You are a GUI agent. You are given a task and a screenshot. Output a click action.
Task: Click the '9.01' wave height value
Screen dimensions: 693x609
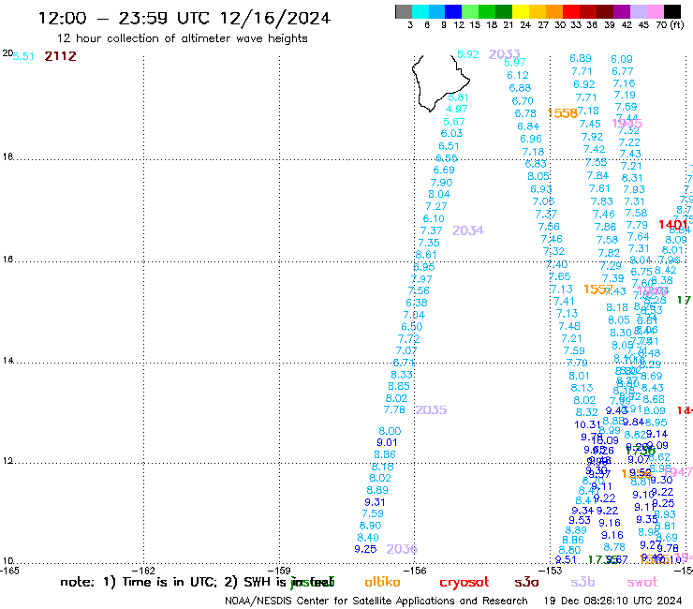click(387, 443)
